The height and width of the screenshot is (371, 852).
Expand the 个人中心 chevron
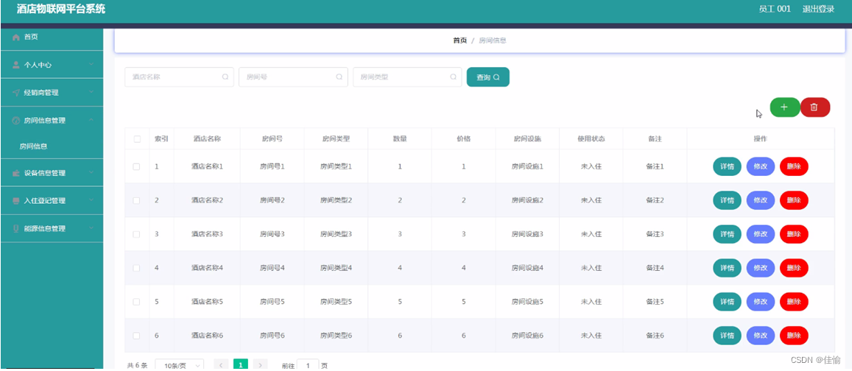91,65
